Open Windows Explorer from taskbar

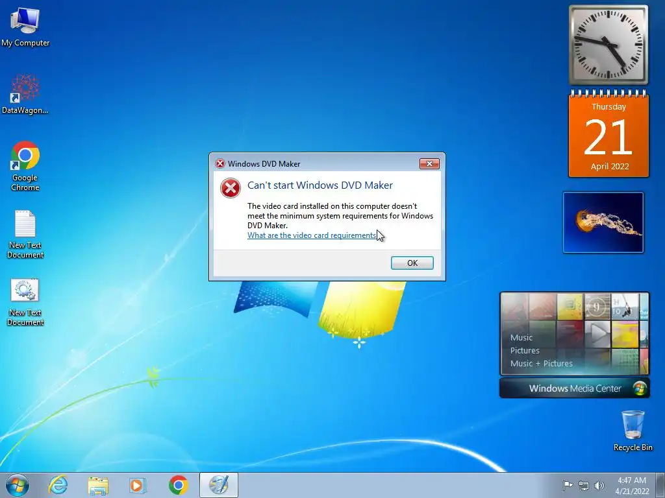coord(98,485)
